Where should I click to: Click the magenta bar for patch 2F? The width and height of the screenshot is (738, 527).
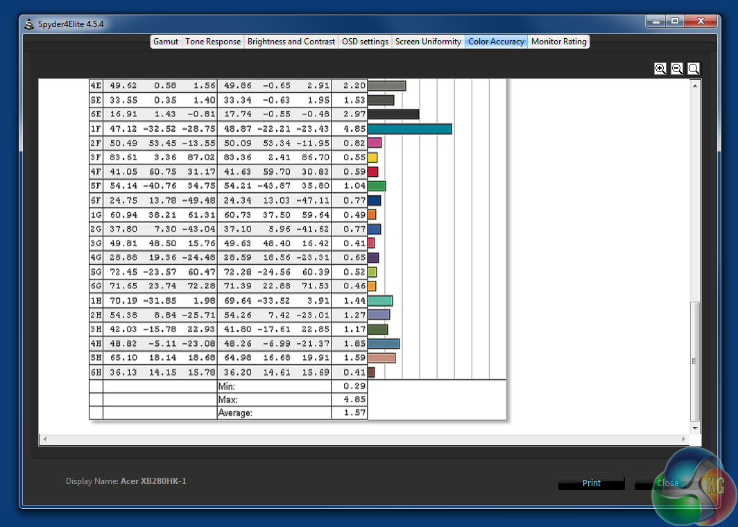pos(374,143)
